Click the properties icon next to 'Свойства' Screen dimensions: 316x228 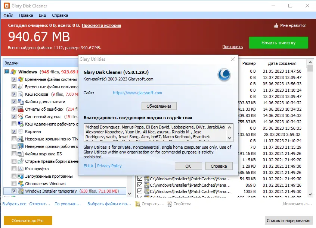coord(170,204)
